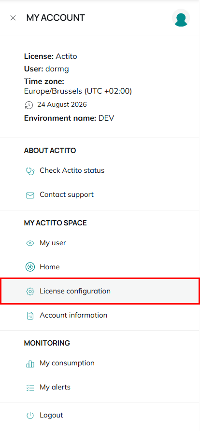
Task: Click the stethoscope icon for Actito status
Action: click(30, 171)
